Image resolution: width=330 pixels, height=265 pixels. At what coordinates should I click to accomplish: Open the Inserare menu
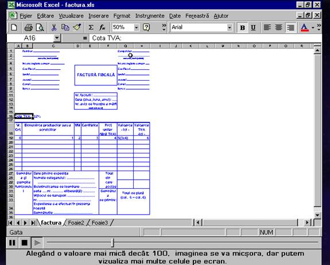(x=99, y=16)
